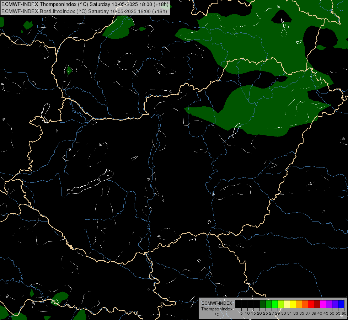Click the legend tick label '10'
This screenshot has height=320, width=348.
[247, 313]
